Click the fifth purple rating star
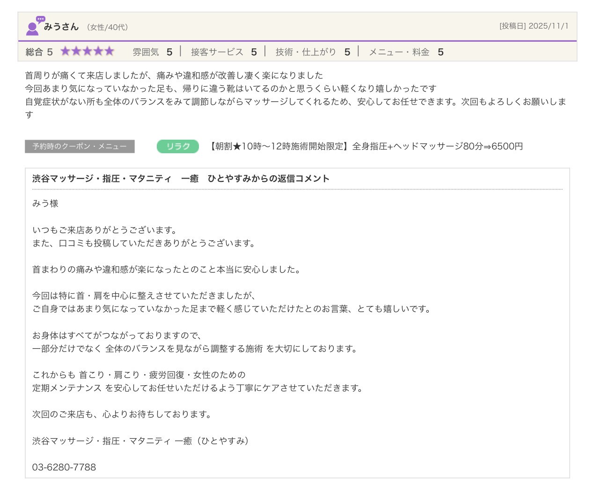The height and width of the screenshot is (500, 601). [109, 52]
